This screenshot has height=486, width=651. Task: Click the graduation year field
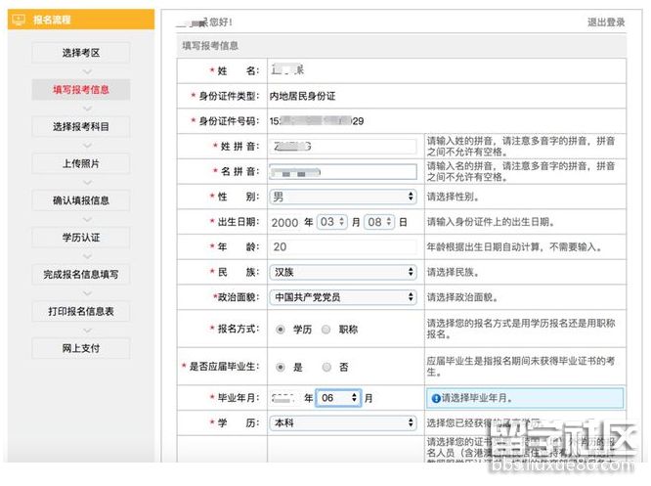click(x=284, y=398)
